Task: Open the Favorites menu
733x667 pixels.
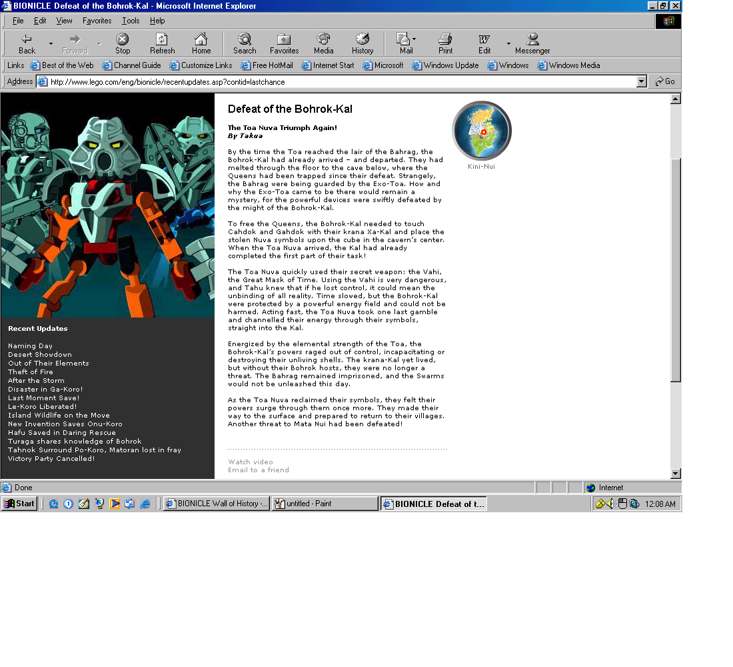Action: (x=97, y=21)
